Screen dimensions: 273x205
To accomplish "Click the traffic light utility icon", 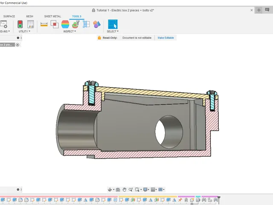I will [20, 24].
